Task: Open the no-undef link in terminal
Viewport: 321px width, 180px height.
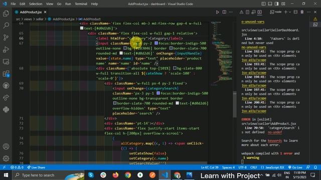Action: 274,132
